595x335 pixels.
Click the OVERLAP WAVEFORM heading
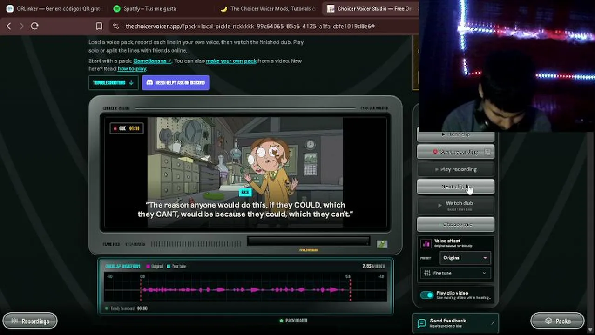click(122, 267)
